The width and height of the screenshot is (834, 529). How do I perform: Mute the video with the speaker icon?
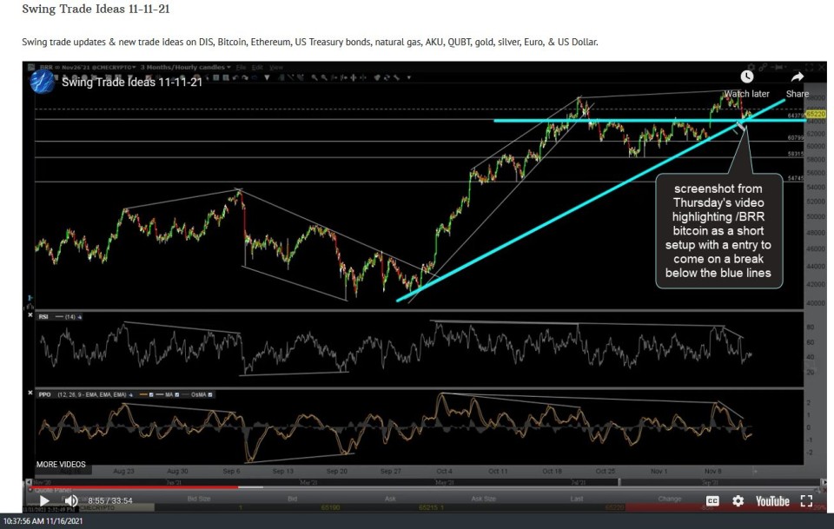click(71, 500)
